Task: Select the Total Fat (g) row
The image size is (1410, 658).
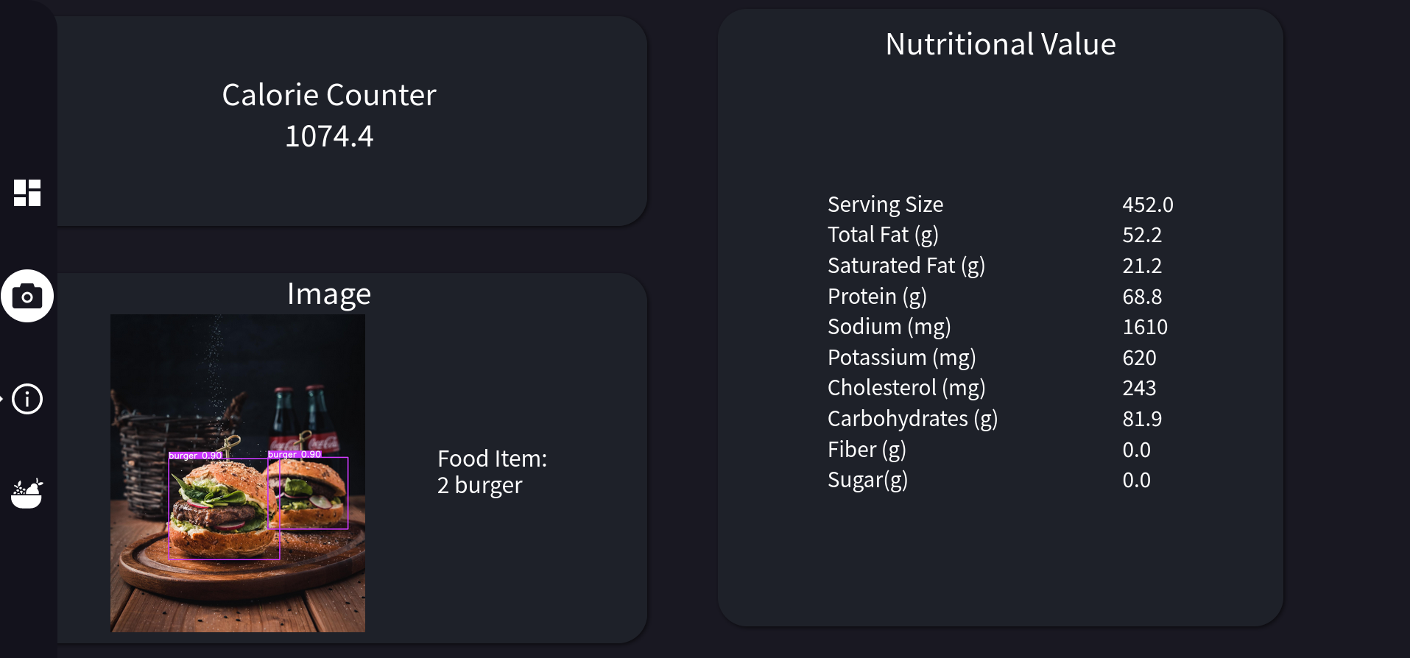Action: 1001,235
